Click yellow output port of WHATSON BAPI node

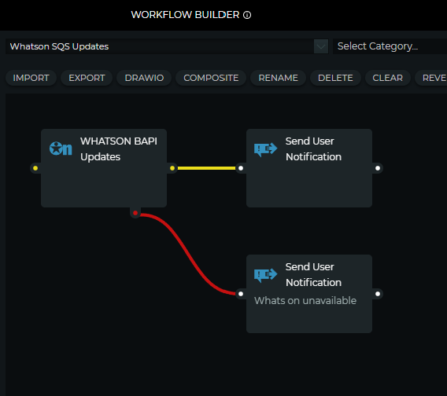tap(172, 168)
